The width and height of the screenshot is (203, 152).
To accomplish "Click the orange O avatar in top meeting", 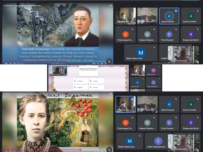I will coord(126,34).
